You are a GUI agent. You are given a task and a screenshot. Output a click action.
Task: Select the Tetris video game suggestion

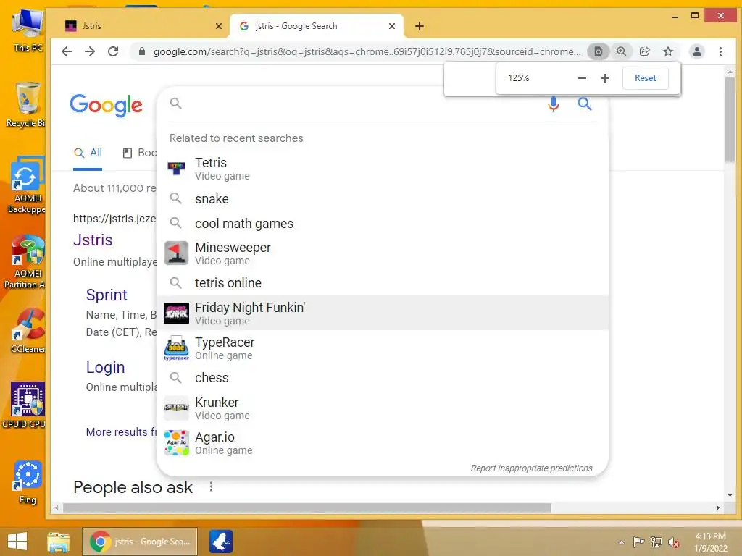click(383, 169)
